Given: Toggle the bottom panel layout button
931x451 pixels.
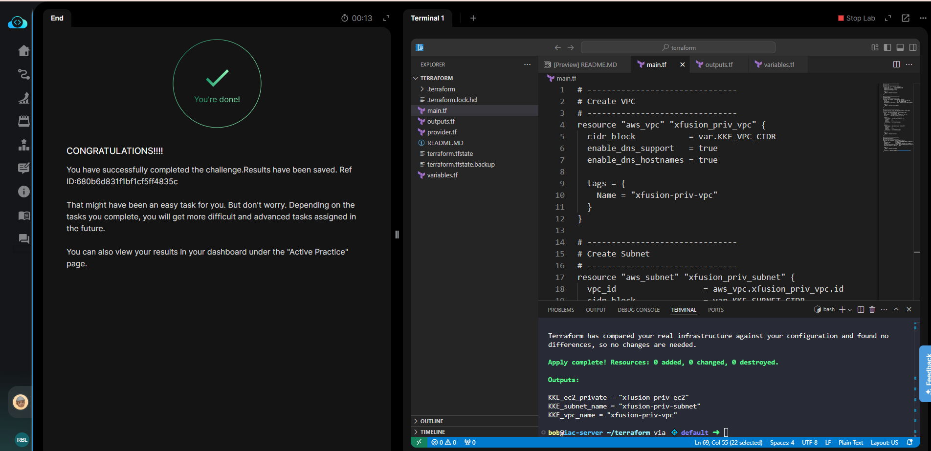Looking at the screenshot, I should [900, 47].
